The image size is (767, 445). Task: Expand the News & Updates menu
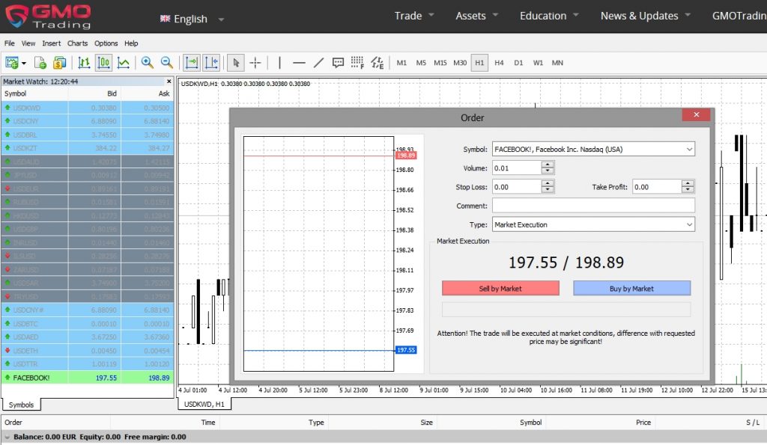click(646, 16)
